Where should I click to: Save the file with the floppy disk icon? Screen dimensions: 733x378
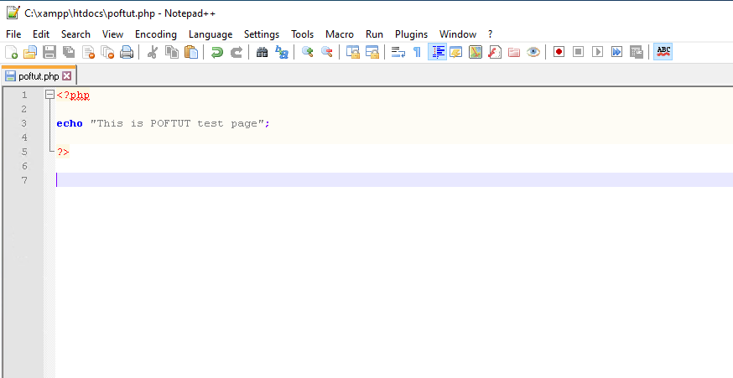click(49, 52)
